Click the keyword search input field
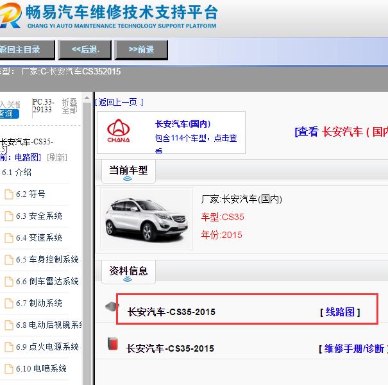The width and height of the screenshot is (388, 385). tap(10, 105)
